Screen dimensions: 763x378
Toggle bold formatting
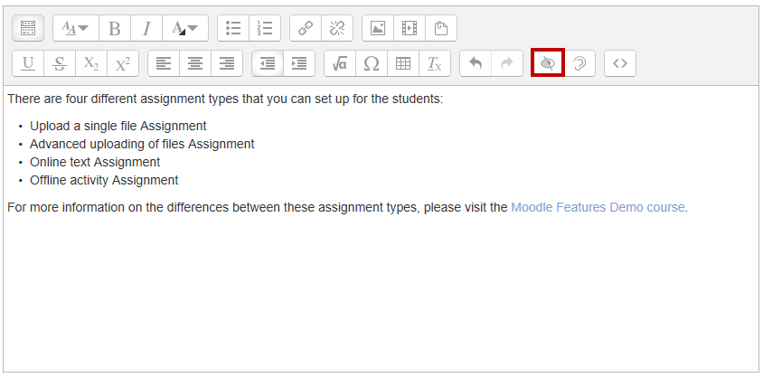point(114,28)
